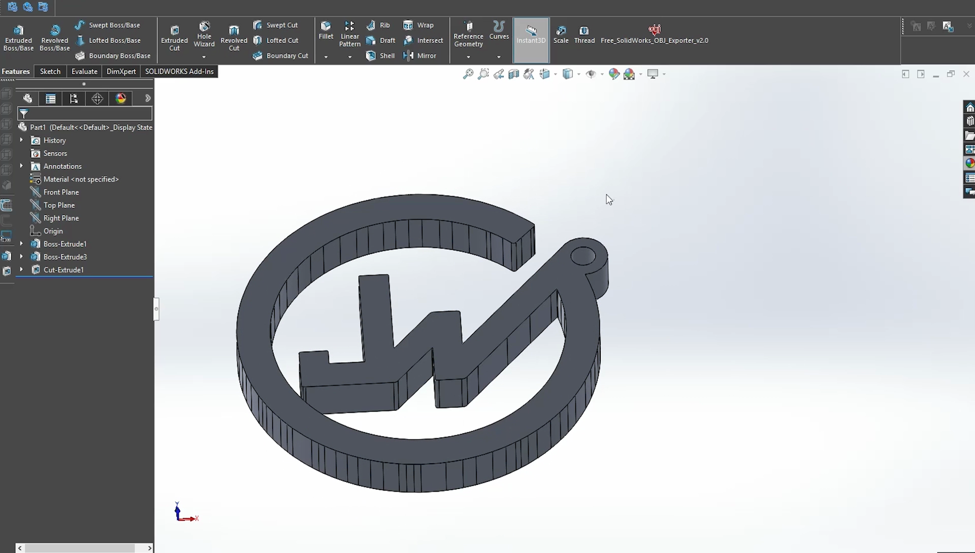Open the Hole Wizard tool
975x553 pixels.
(x=204, y=34)
